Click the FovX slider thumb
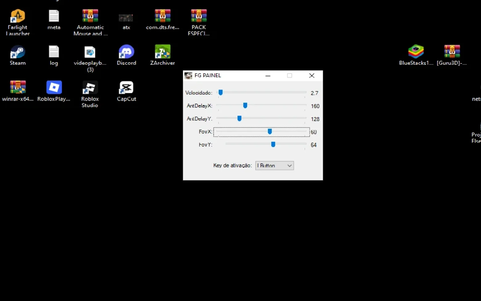The width and height of the screenshot is (481, 301). (x=270, y=131)
